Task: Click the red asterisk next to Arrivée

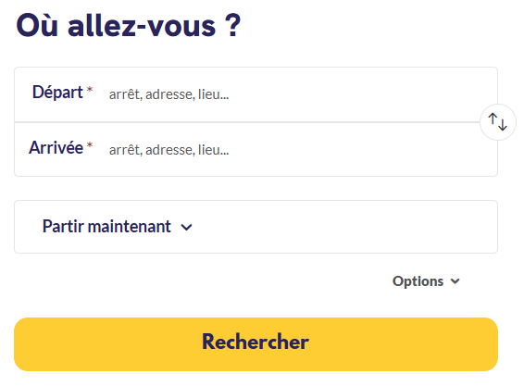Action: [x=90, y=144]
